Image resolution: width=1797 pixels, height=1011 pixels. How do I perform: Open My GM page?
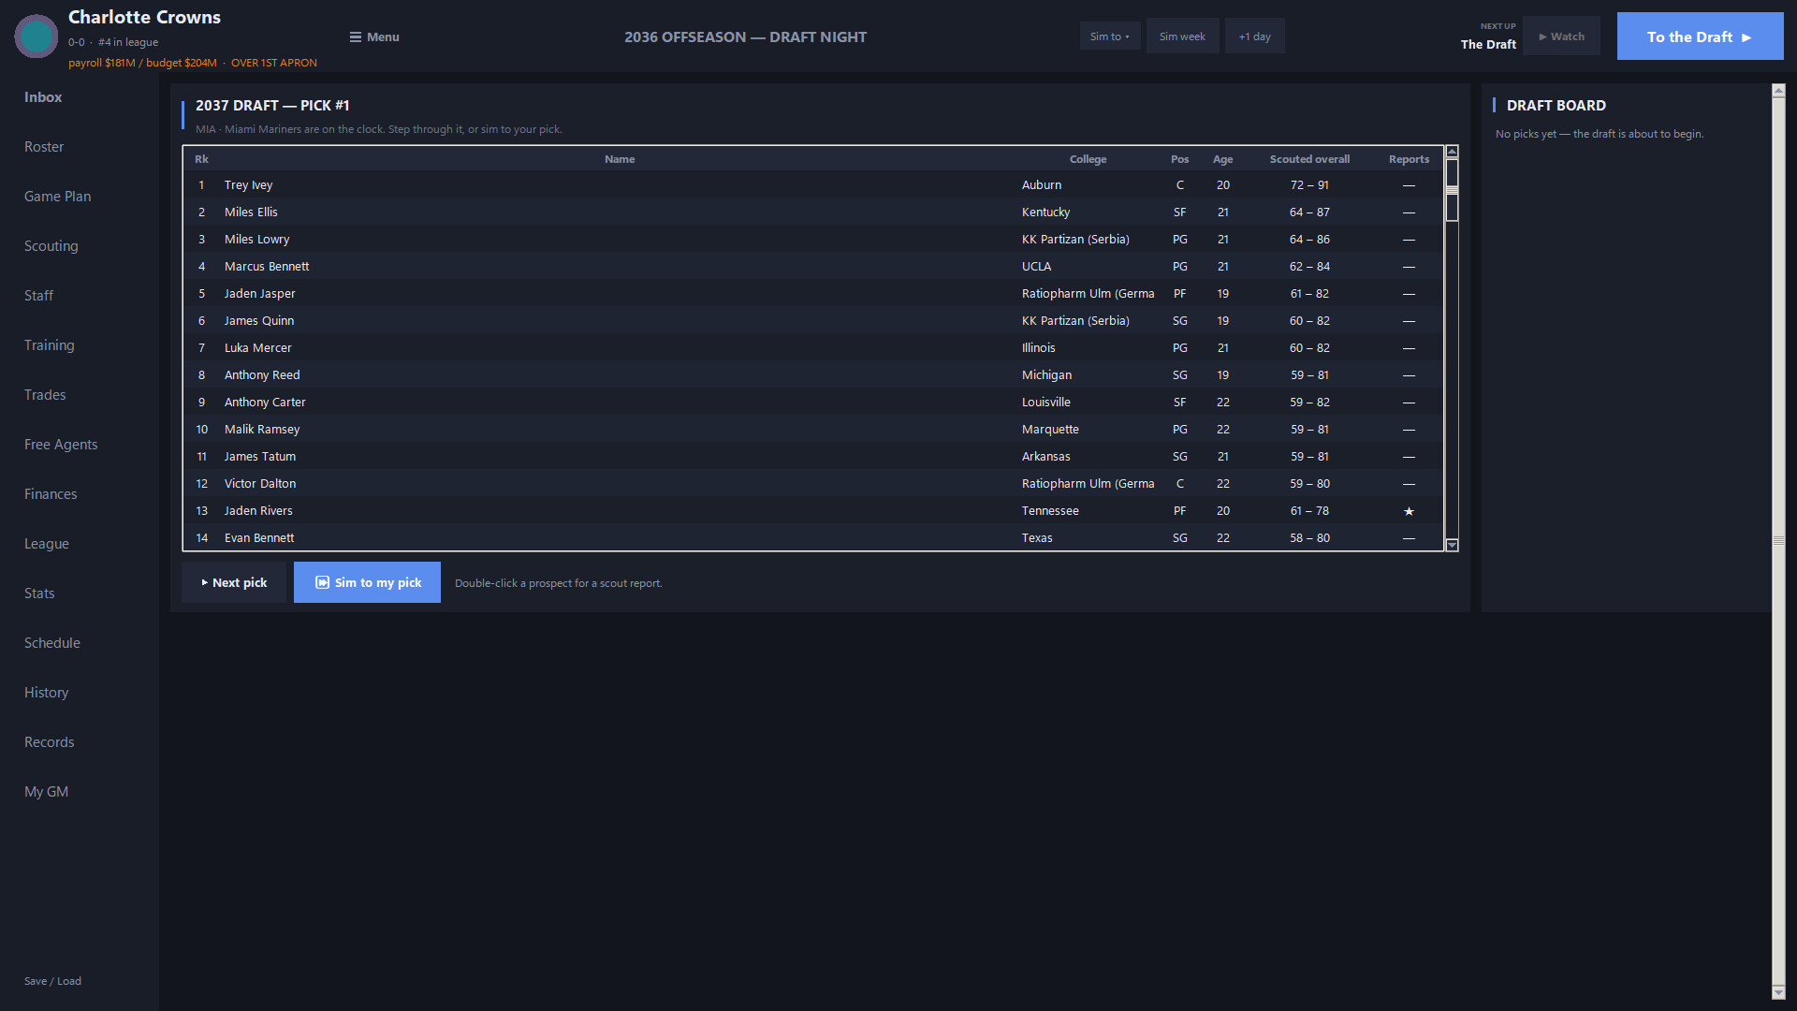[46, 792]
